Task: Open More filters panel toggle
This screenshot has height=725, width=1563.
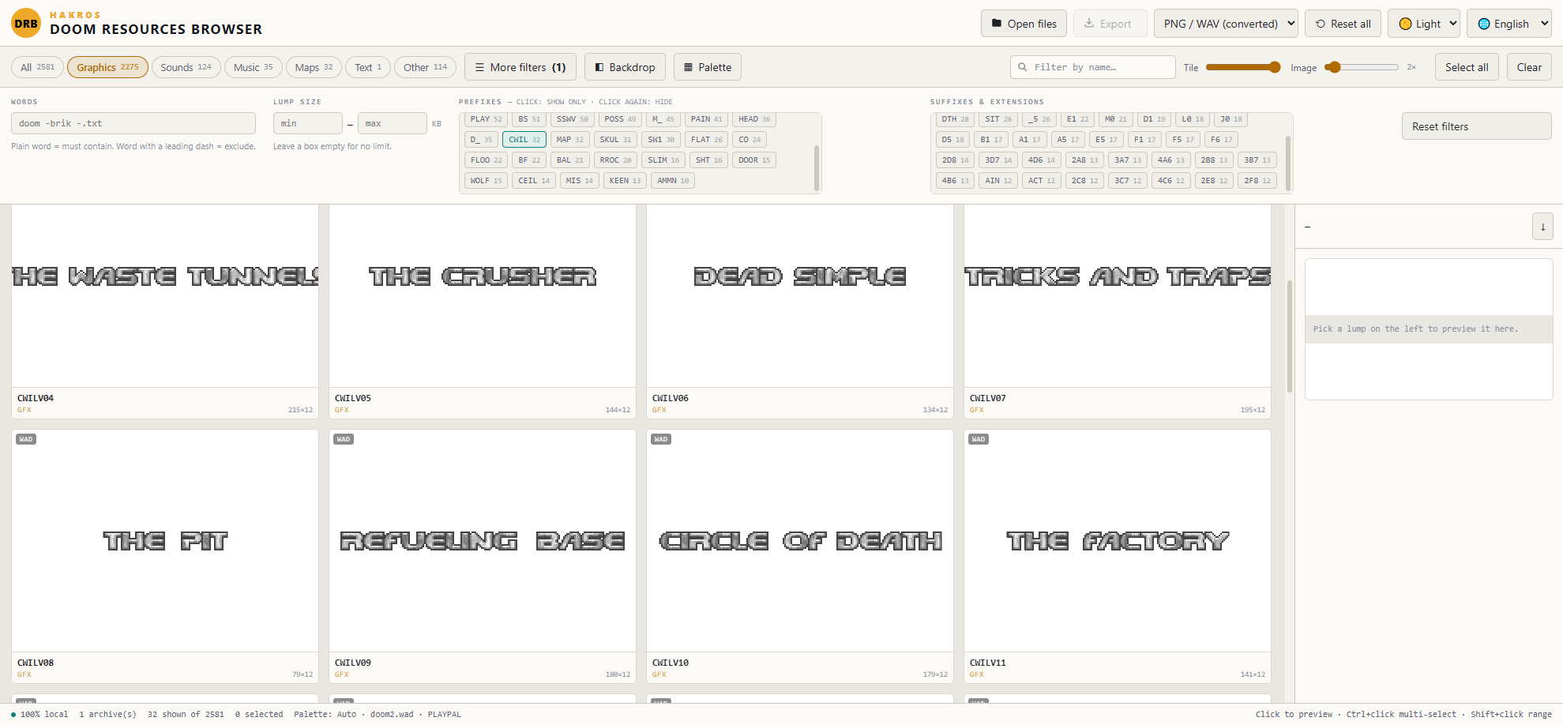Action: (520, 67)
